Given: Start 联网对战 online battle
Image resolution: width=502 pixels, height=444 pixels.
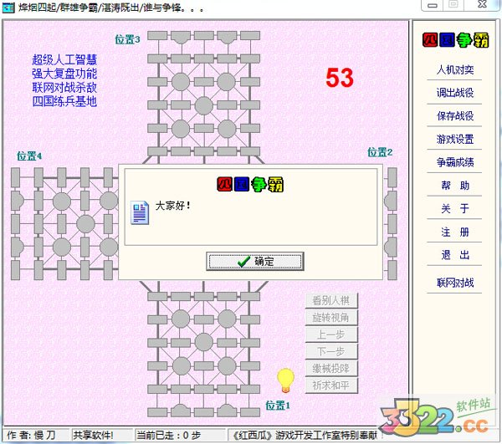Looking at the screenshot, I should [454, 283].
